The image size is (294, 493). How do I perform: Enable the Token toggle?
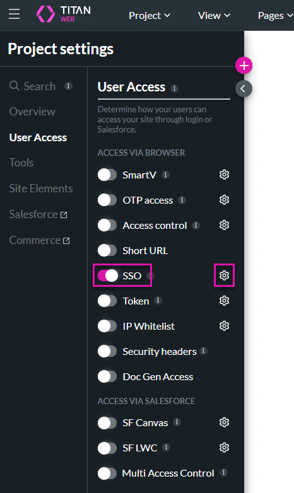tap(107, 301)
